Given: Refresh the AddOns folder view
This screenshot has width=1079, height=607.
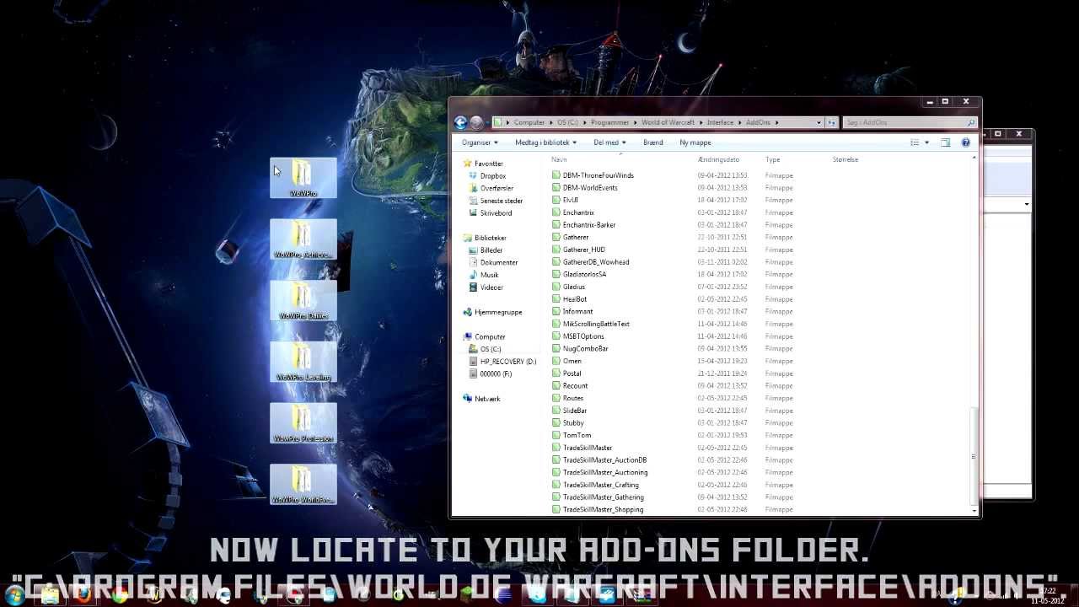Looking at the screenshot, I should pyautogui.click(x=832, y=122).
